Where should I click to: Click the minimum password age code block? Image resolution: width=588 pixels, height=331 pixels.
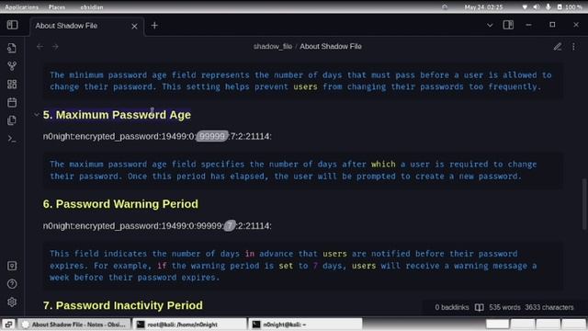(x=302, y=81)
